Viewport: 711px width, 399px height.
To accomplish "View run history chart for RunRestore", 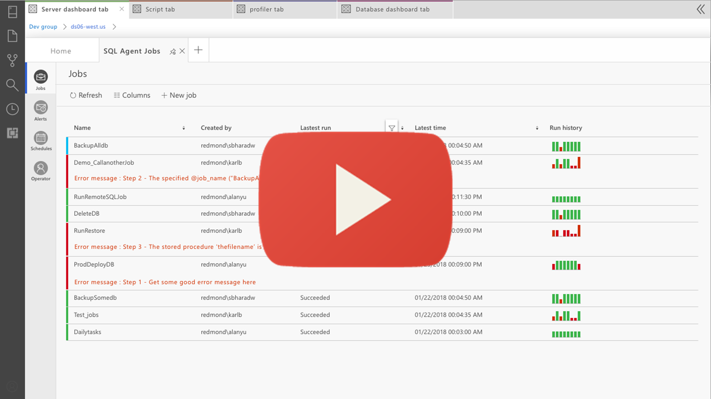I will click(566, 231).
